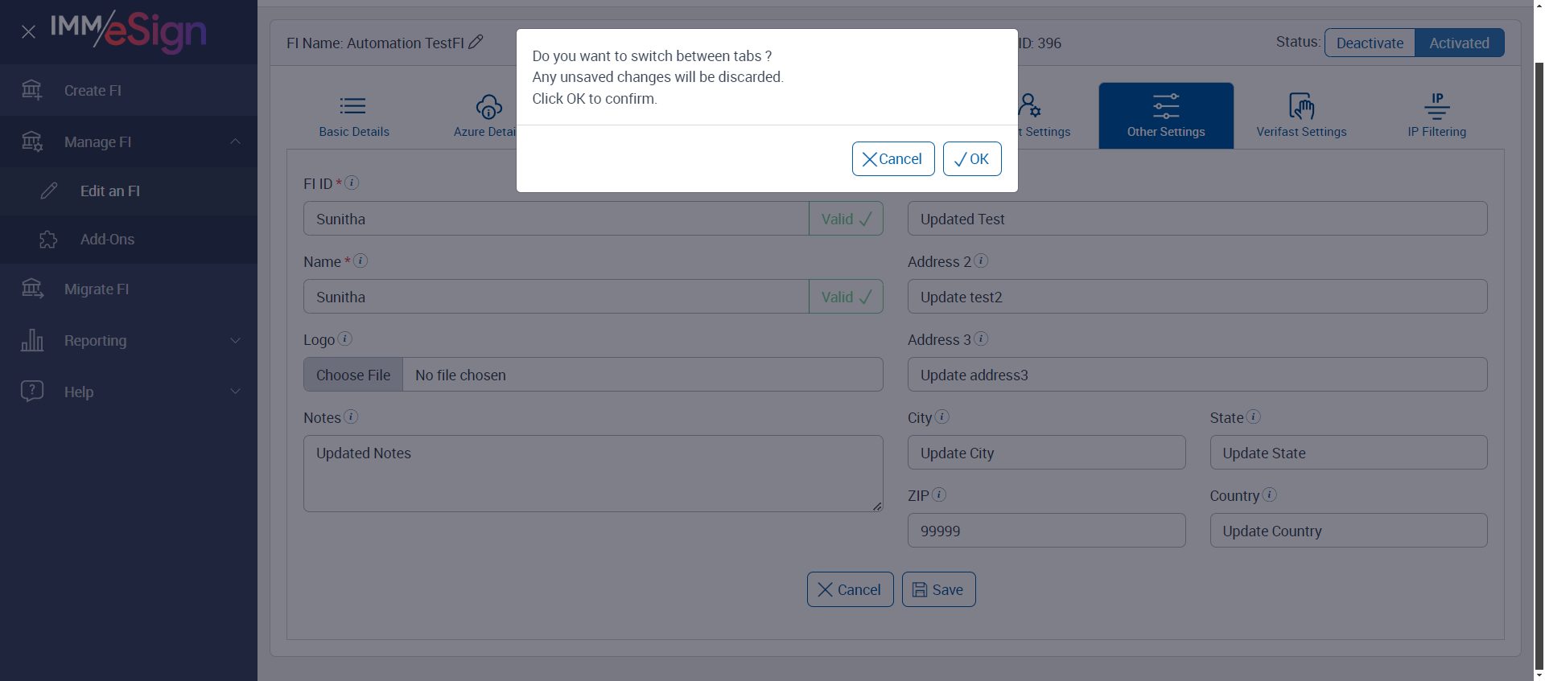Viewport: 1545px width, 681px height.
Task: Confirm dialog by clicking OK
Action: pyautogui.click(x=971, y=158)
